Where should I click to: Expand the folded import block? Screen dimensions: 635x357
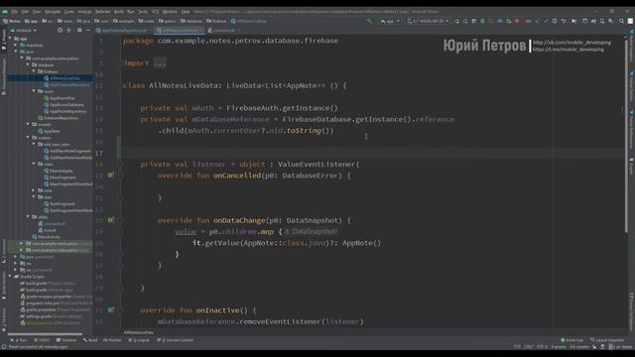click(160, 63)
